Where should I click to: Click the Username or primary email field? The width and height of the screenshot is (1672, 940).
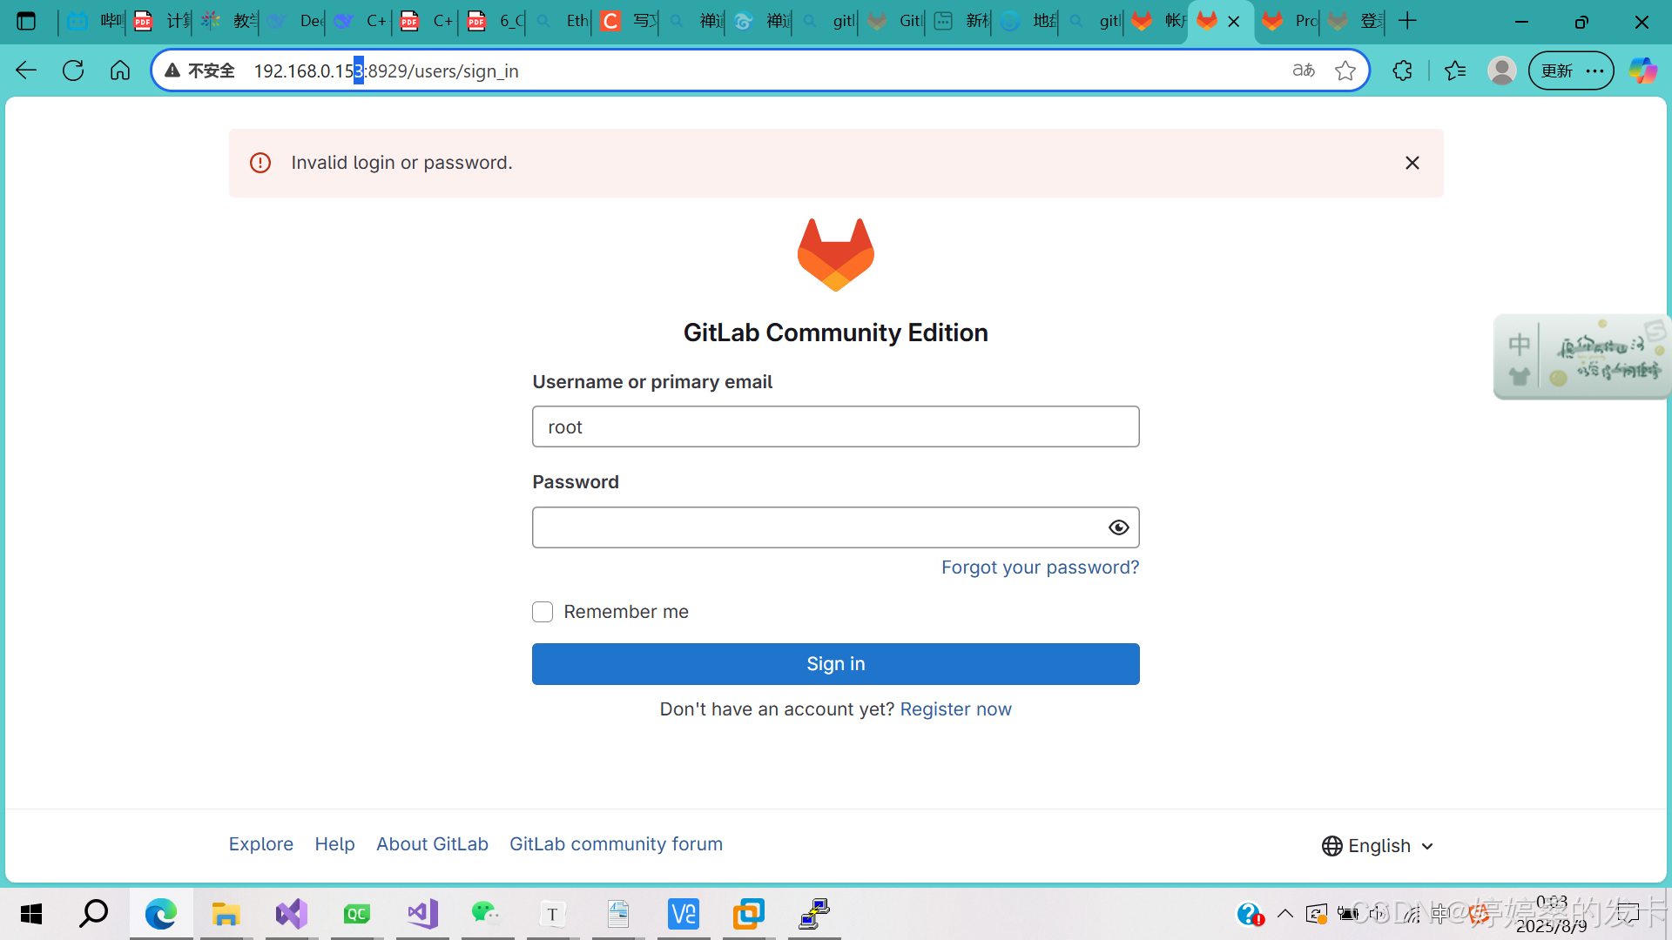coord(836,426)
